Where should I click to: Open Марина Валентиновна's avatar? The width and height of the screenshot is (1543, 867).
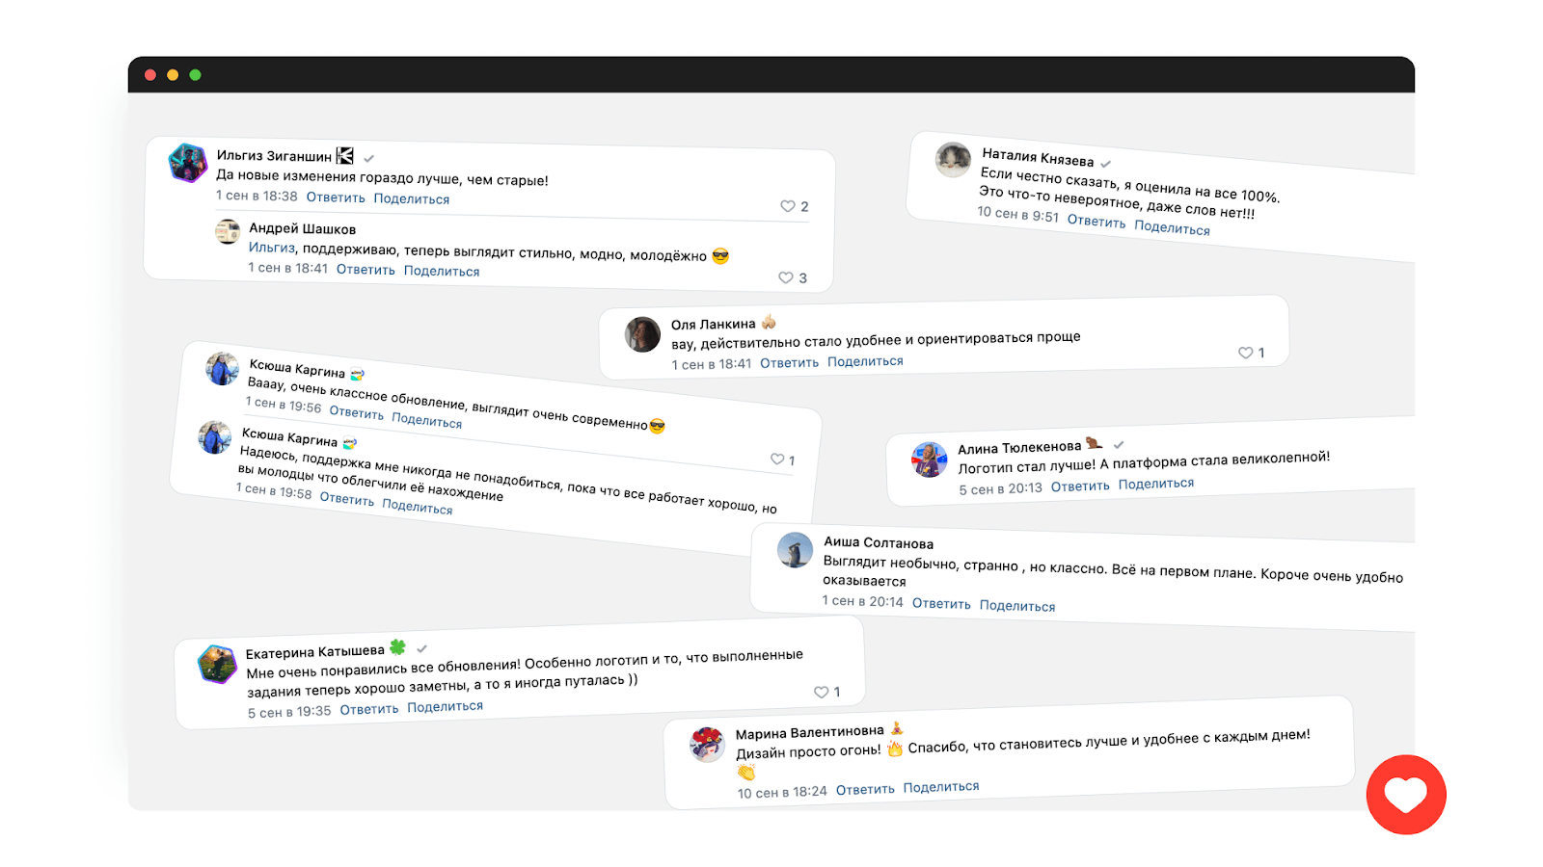[707, 744]
